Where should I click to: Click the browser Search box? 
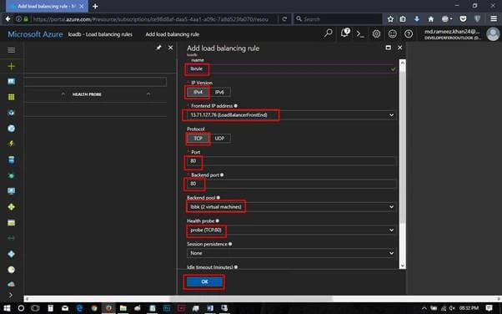[x=338, y=19]
